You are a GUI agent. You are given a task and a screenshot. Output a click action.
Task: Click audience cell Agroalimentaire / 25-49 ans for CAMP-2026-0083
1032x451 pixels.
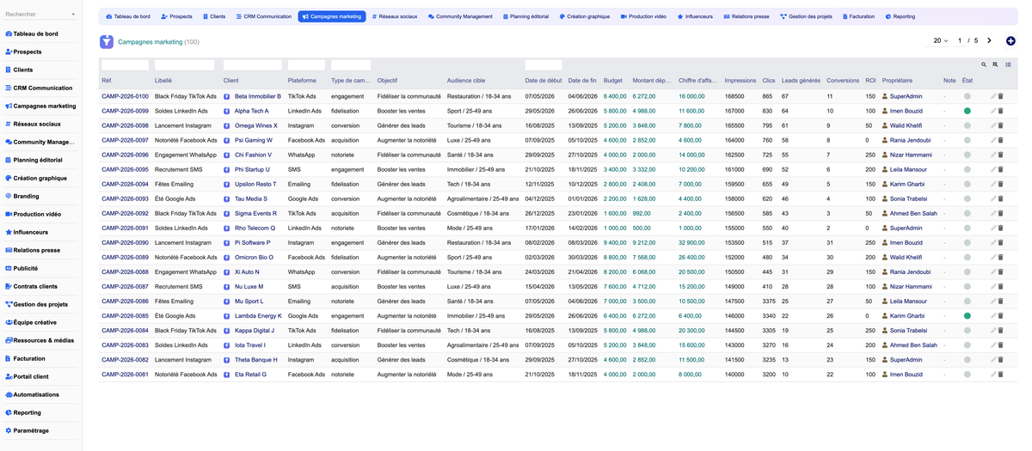[484, 344]
